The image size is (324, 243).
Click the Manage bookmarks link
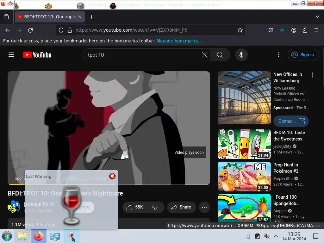click(x=179, y=41)
